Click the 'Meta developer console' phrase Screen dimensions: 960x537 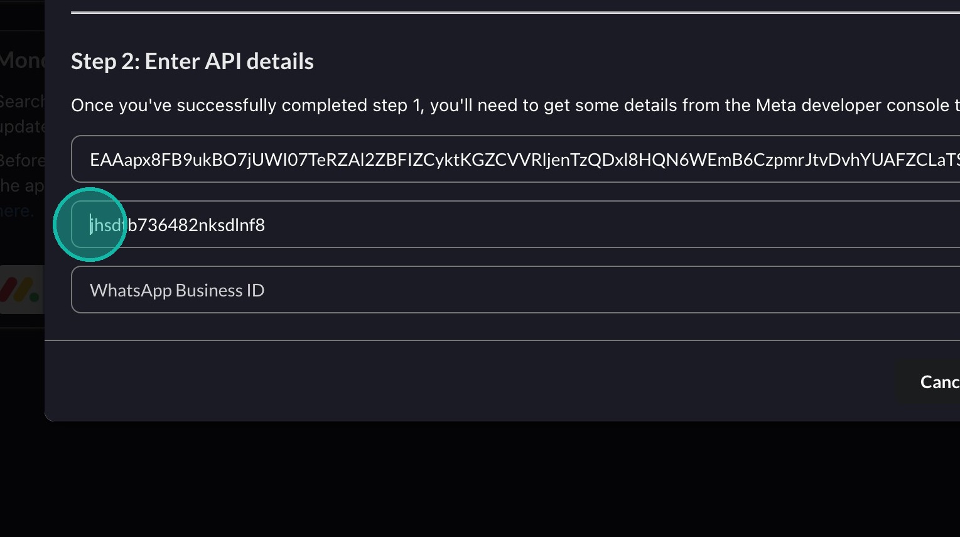[852, 106]
